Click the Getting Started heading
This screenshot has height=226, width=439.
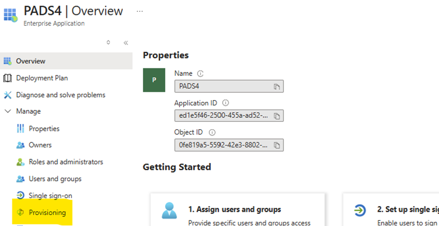[177, 167]
